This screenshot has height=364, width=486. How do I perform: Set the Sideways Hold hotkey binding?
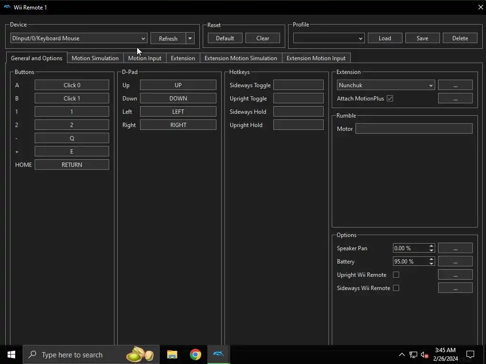tap(299, 112)
